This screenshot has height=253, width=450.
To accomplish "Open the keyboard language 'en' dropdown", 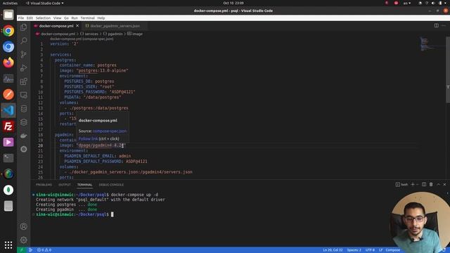I will click(407, 3).
